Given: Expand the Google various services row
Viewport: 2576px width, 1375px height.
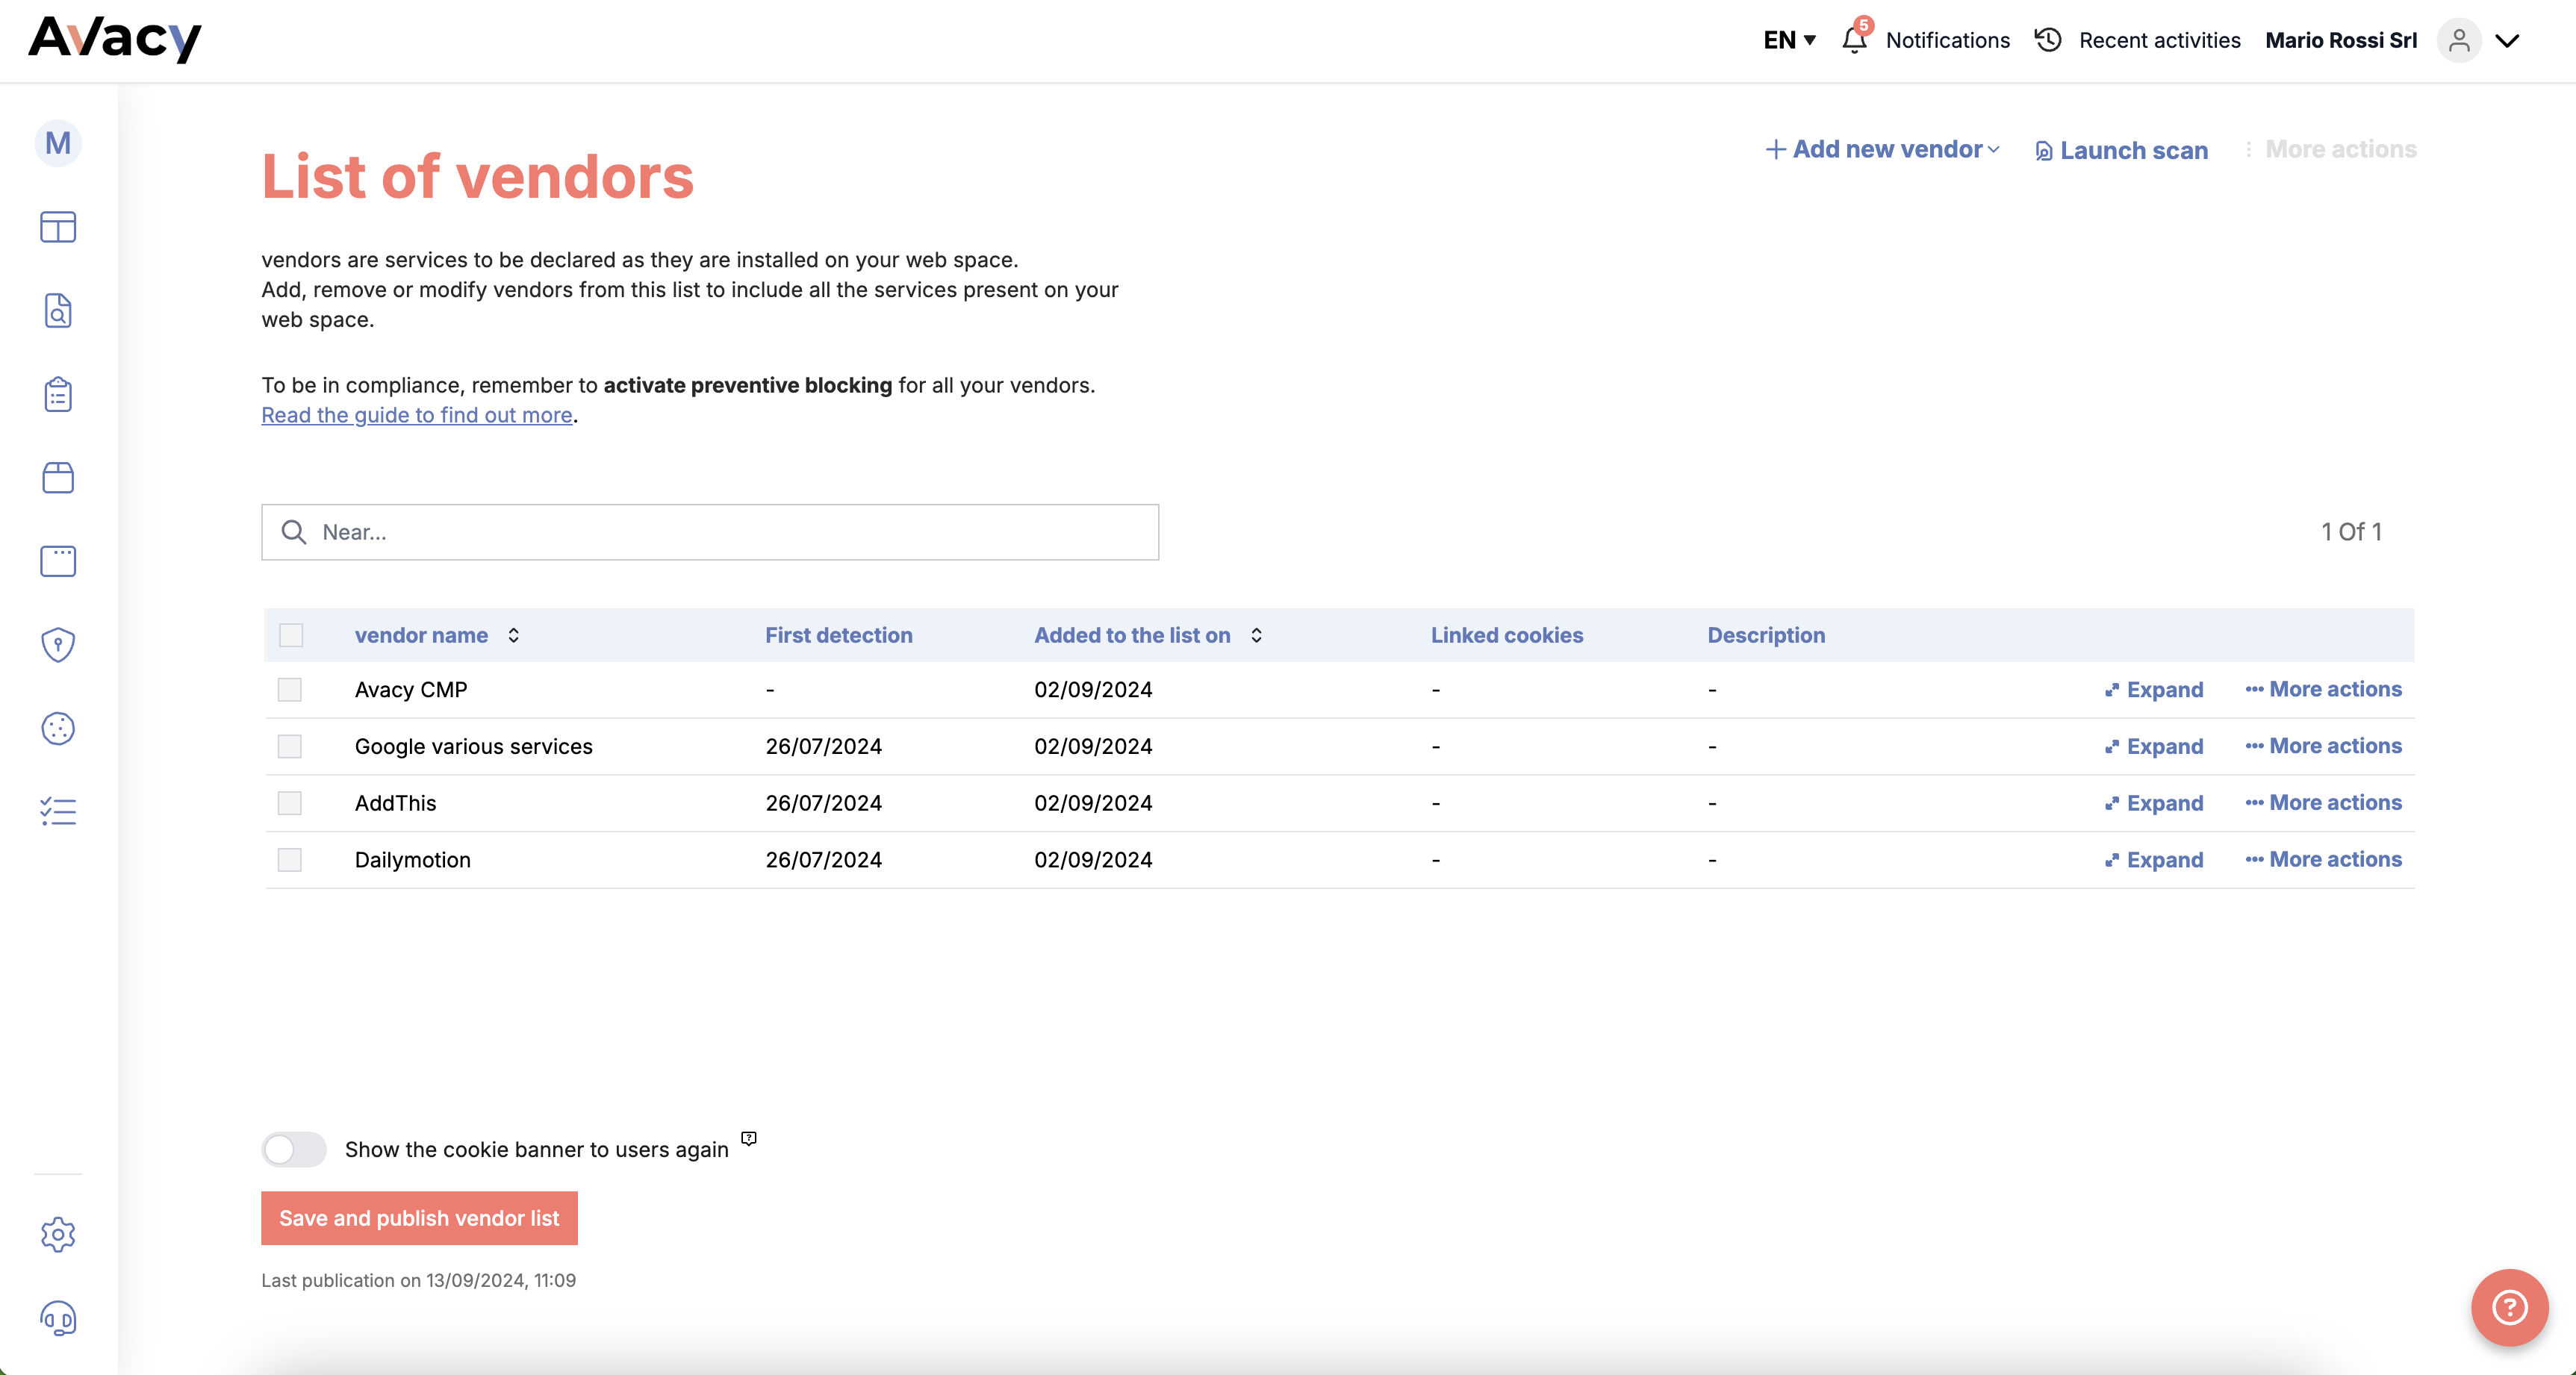Looking at the screenshot, I should (2154, 746).
